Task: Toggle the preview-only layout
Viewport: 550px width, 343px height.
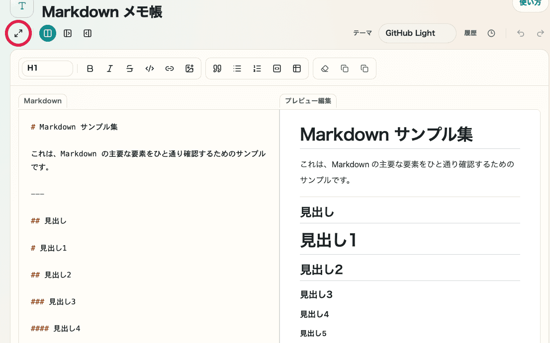Action: coord(68,33)
